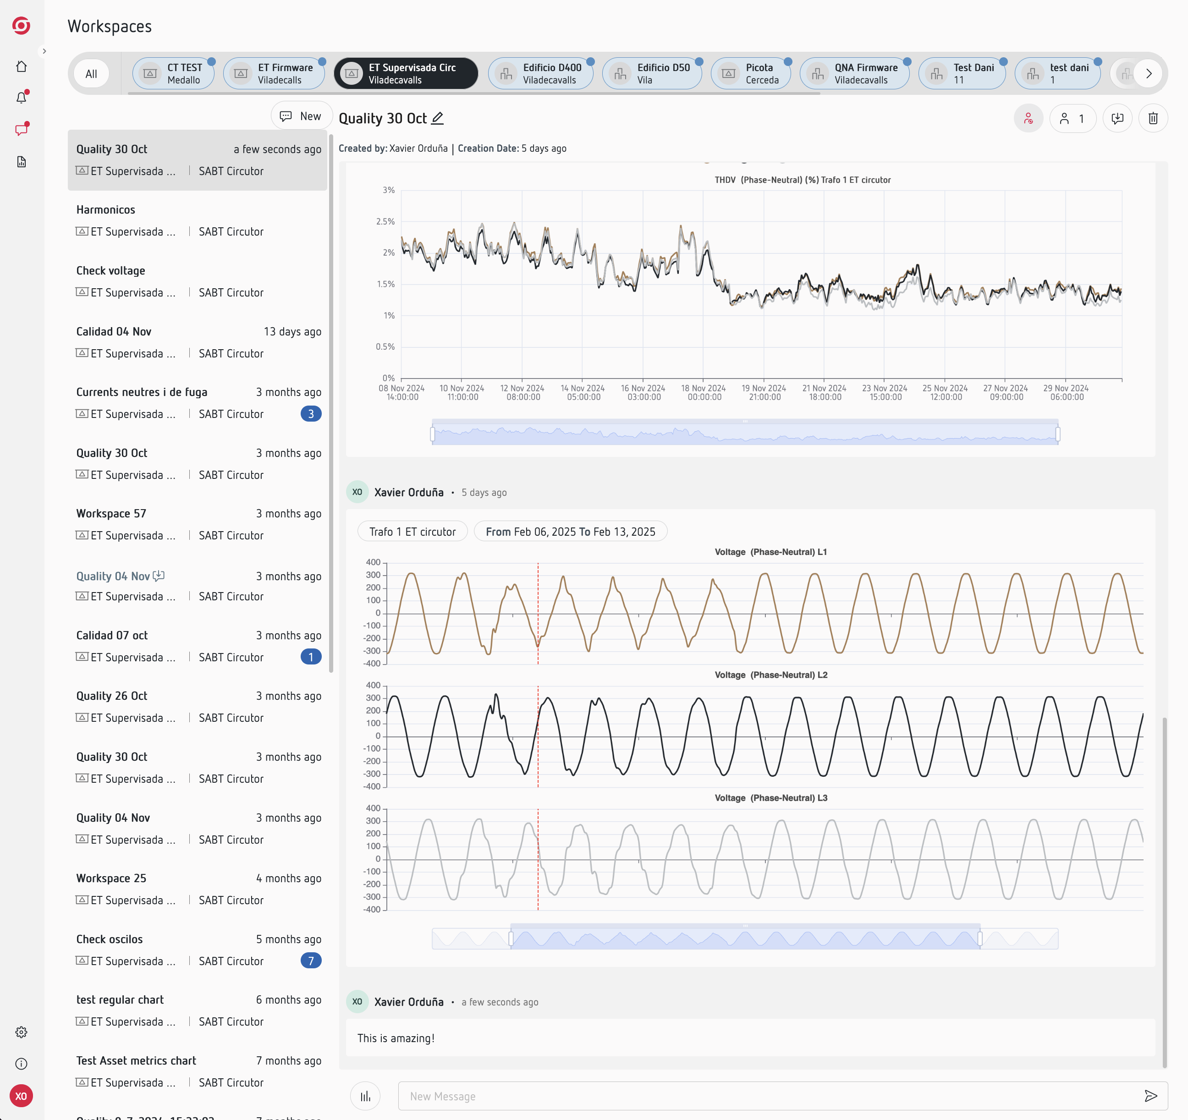Click the Circutor logo icon

click(x=22, y=26)
